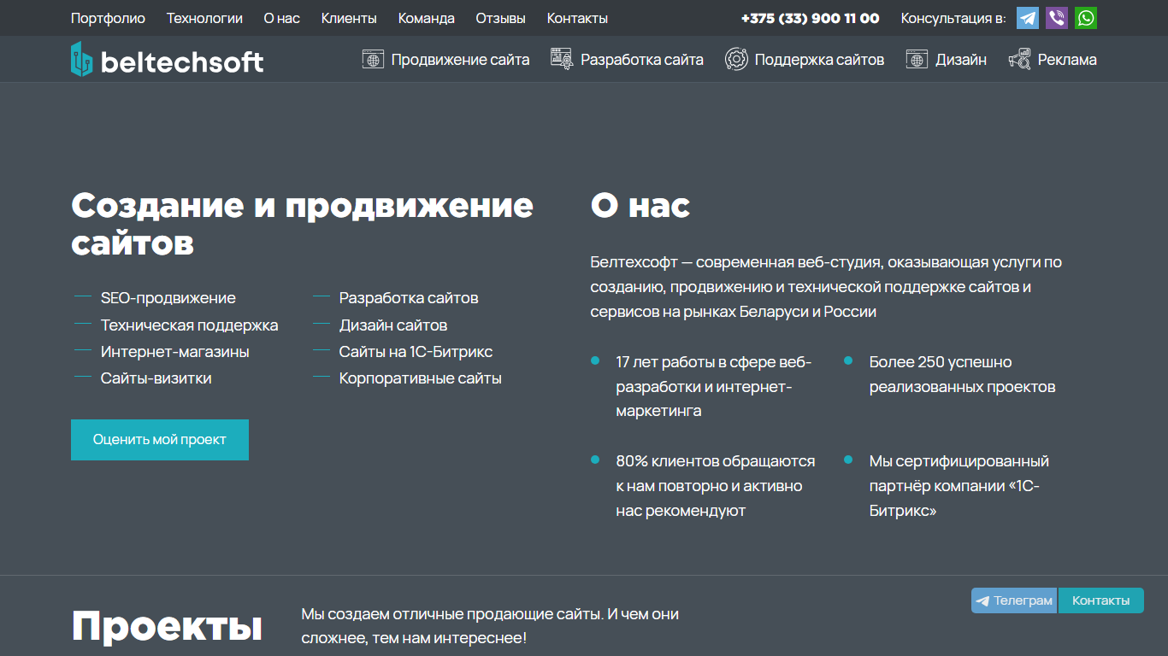Click paragraph Белтехсофт — современная веб-студия
Viewport: 1168px width, 656px height.
tap(826, 287)
